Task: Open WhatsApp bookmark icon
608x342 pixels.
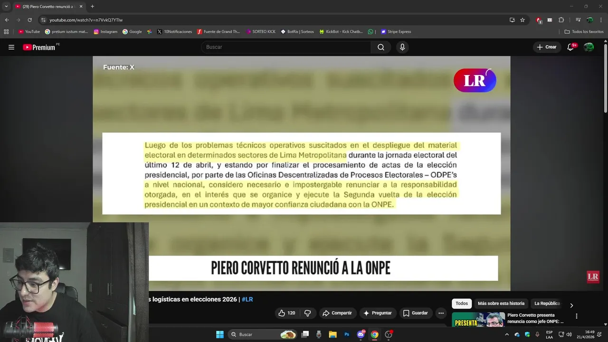Action: pyautogui.click(x=370, y=32)
